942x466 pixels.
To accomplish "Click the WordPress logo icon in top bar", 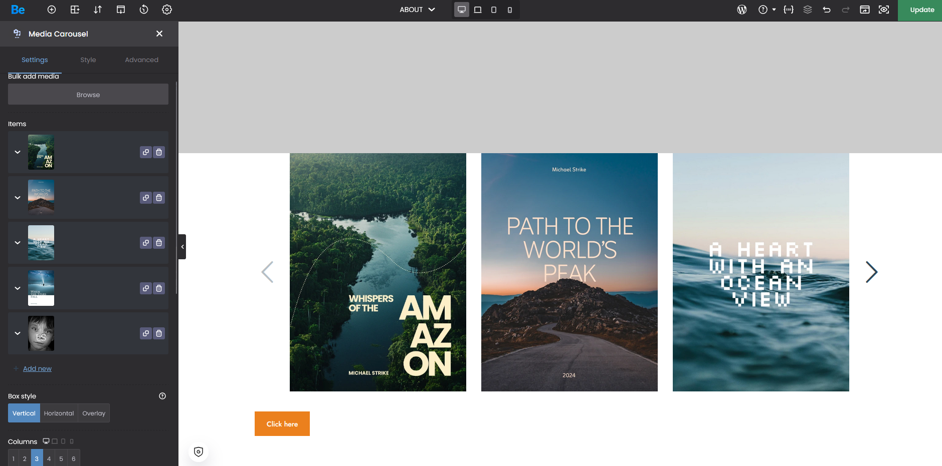I will point(742,10).
